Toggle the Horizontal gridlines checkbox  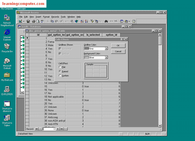(60, 49)
